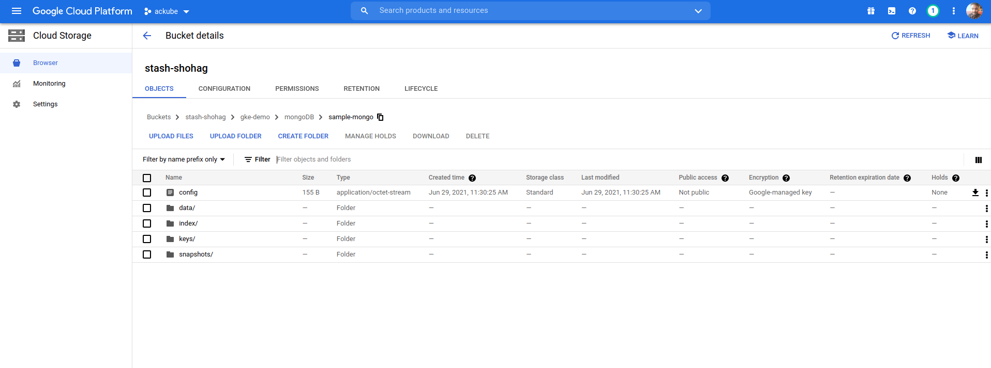
Task: Select the config object checkbox
Action: (x=147, y=193)
